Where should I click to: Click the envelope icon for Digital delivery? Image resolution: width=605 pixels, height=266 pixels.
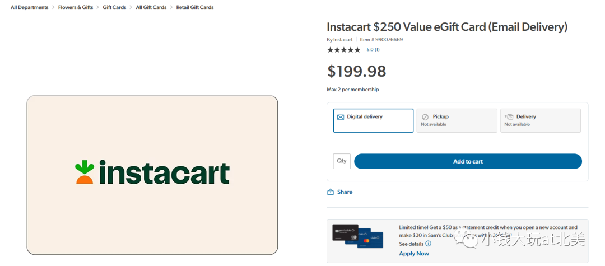coord(341,118)
